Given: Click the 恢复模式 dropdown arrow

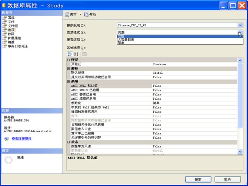Looking at the screenshot, I should [240, 32].
